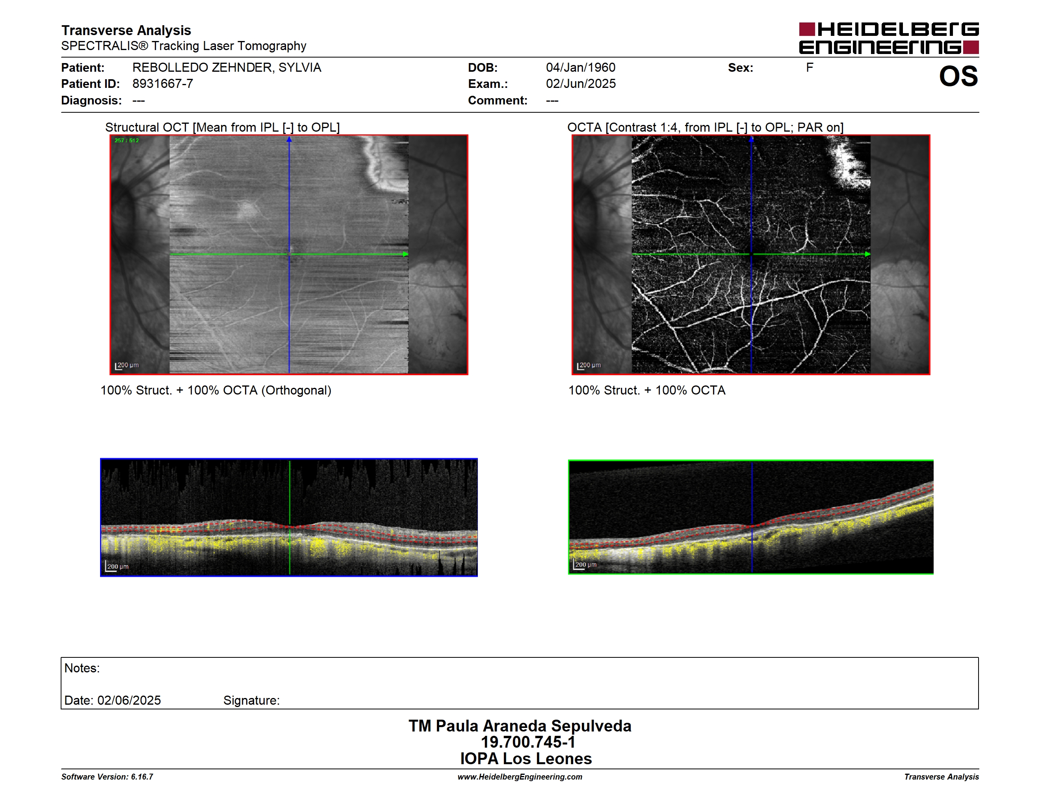
Task: Click the 200 µm scale bar on Structural OCT
Action: pos(127,365)
